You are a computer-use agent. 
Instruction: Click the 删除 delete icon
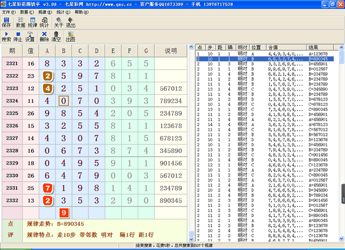[x=44, y=36]
